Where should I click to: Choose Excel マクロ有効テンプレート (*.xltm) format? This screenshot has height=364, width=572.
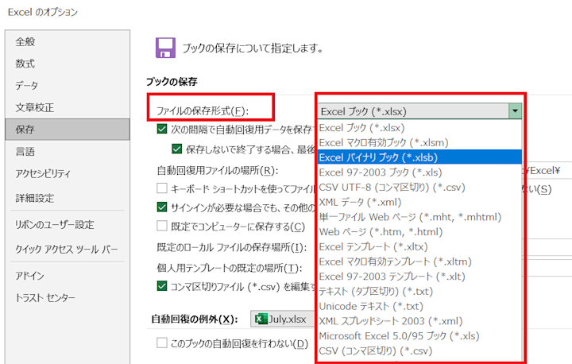click(419, 261)
